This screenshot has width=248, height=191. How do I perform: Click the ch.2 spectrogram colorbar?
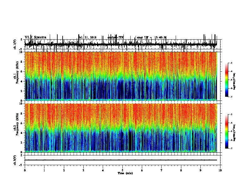pos(227,131)
